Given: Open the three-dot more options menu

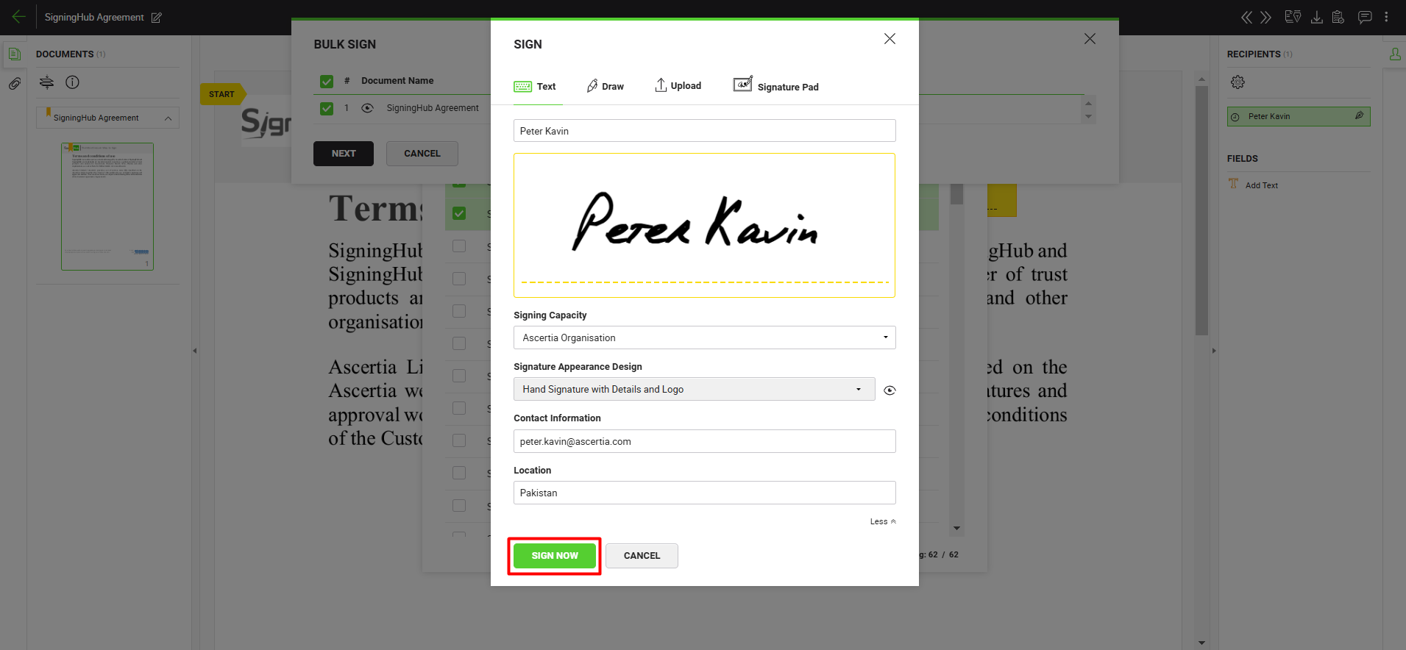Looking at the screenshot, I should [x=1387, y=17].
